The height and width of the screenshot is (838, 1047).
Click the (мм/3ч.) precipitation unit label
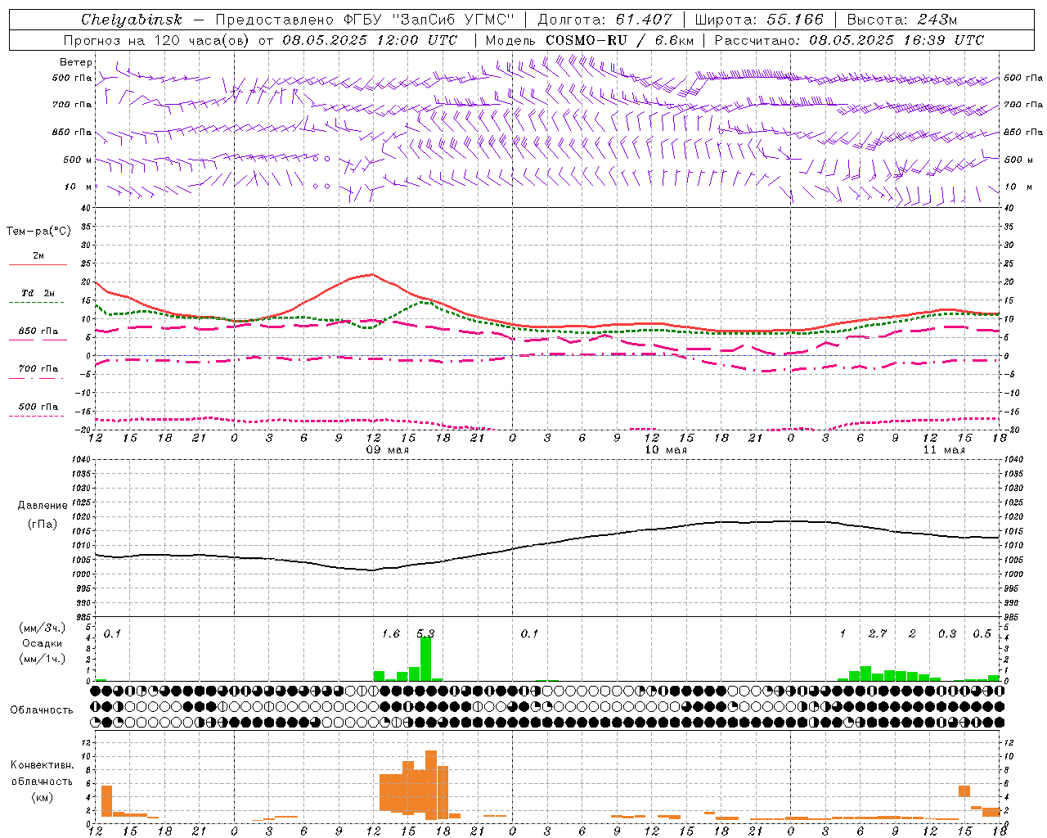(42, 628)
